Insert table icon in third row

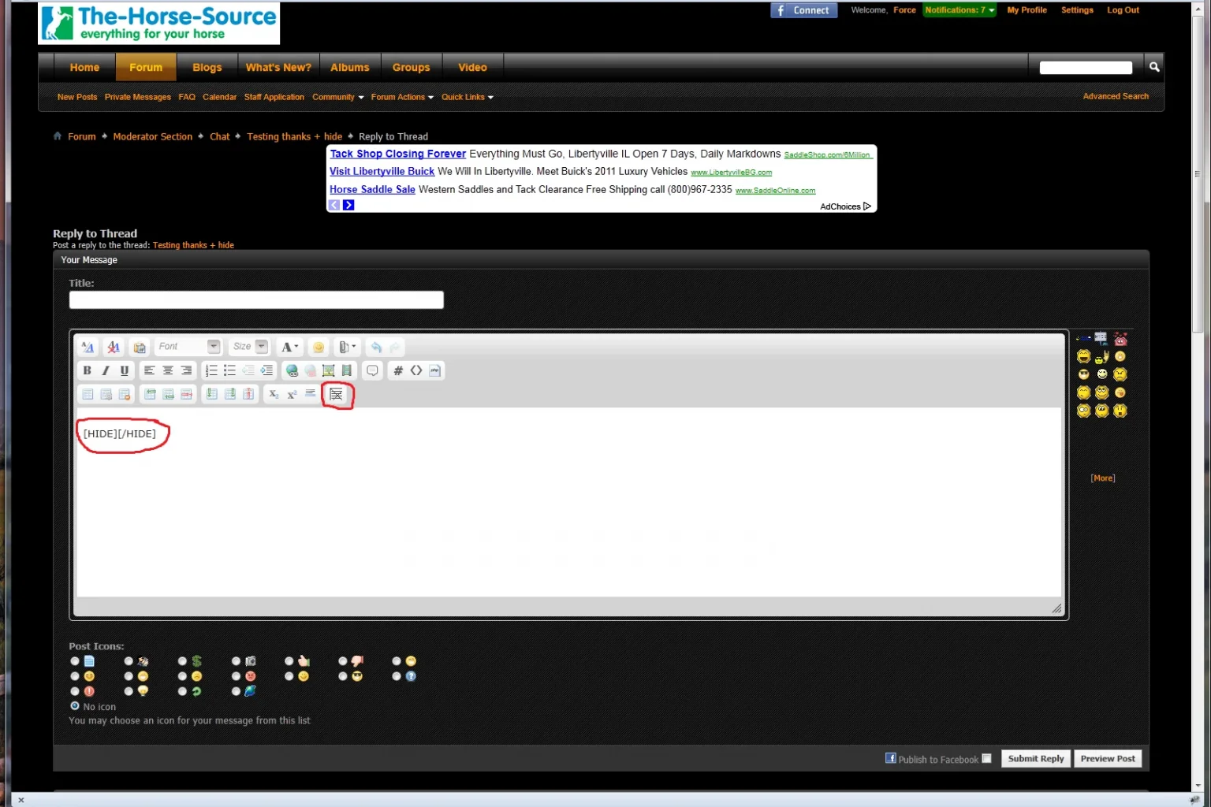tap(88, 394)
